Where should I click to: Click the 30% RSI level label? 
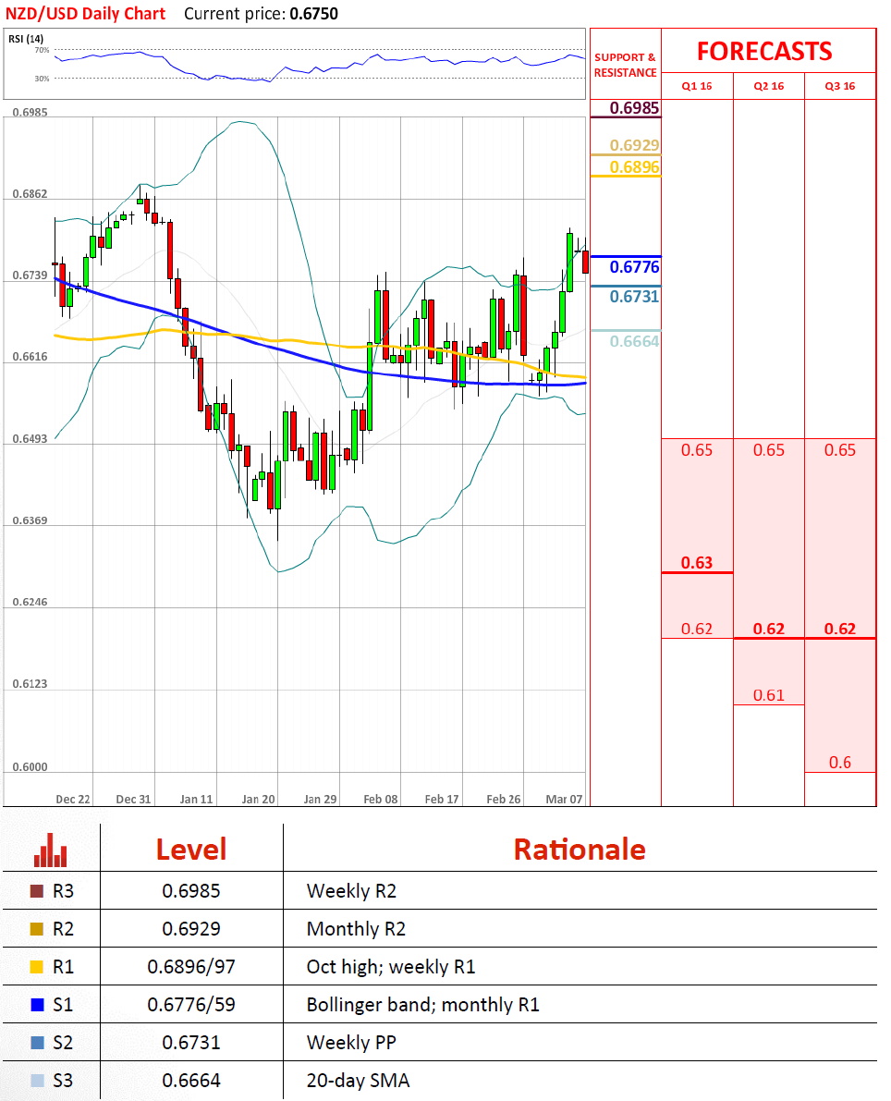[x=43, y=79]
